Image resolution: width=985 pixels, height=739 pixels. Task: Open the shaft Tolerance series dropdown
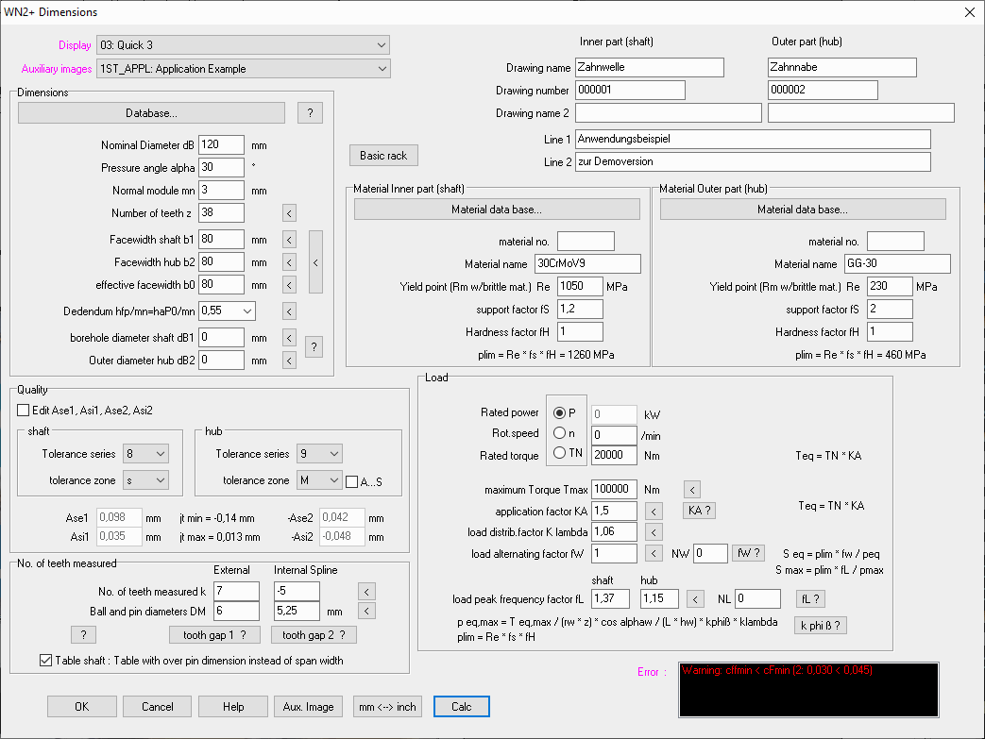[x=145, y=454]
